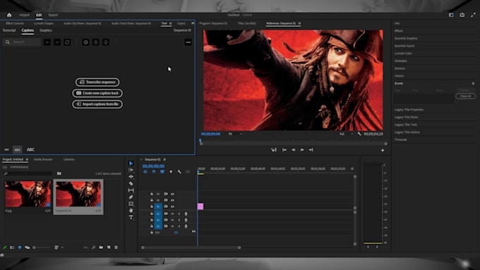Open the Project panel menu

(27, 159)
